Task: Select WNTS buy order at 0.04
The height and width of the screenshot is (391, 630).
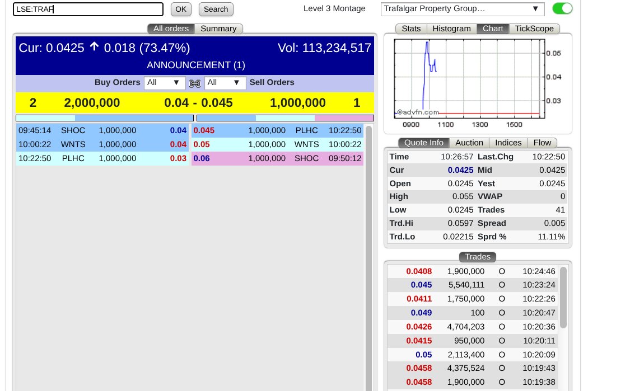Action: point(102,144)
